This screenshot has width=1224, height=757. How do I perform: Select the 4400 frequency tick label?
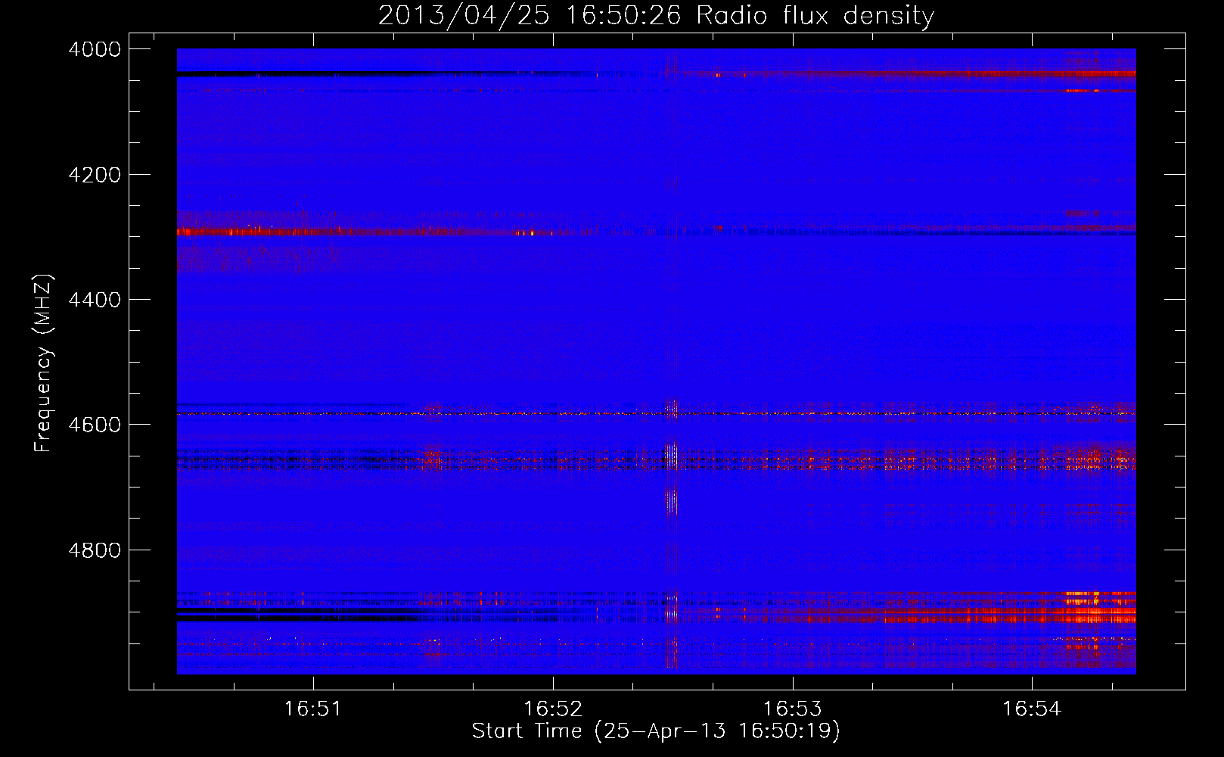coord(95,300)
